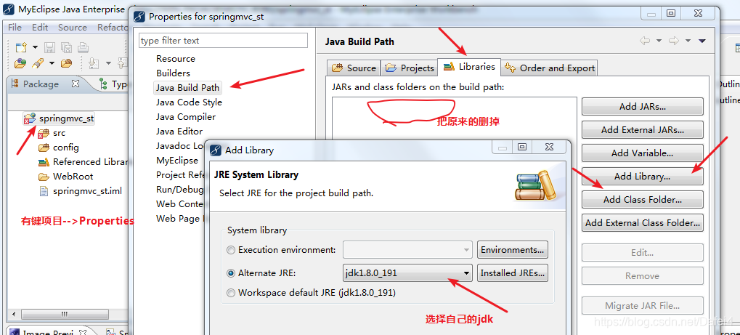
Task: Select Resource in the properties tree
Action: pos(176,59)
